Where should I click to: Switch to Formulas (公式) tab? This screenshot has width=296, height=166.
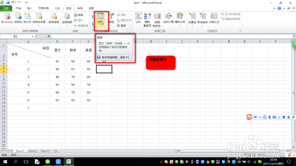[x=57, y=8]
